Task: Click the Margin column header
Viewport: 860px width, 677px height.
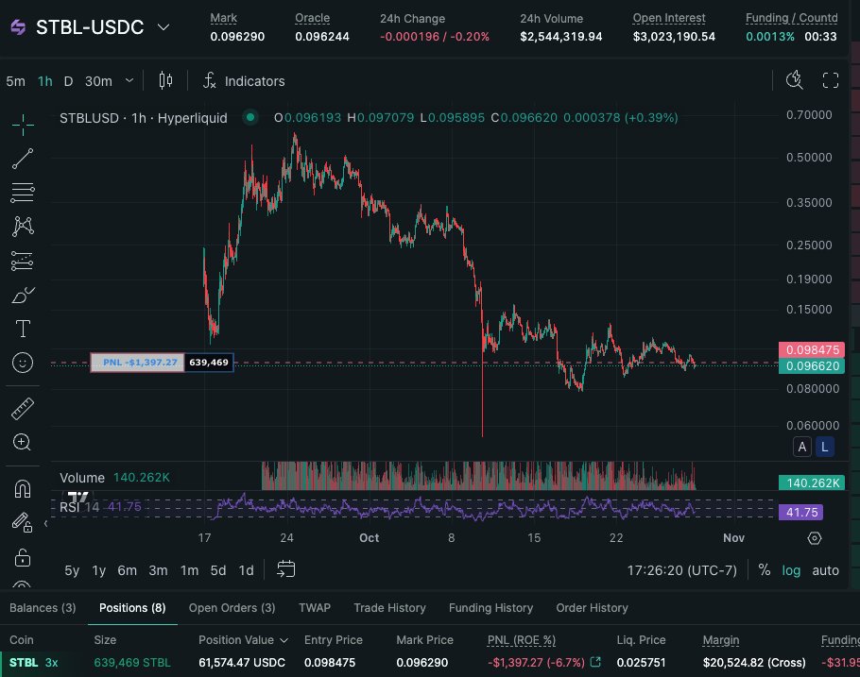Action: coord(721,640)
